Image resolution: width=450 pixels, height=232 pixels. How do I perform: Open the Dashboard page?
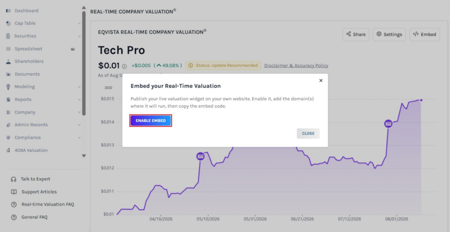(26, 11)
